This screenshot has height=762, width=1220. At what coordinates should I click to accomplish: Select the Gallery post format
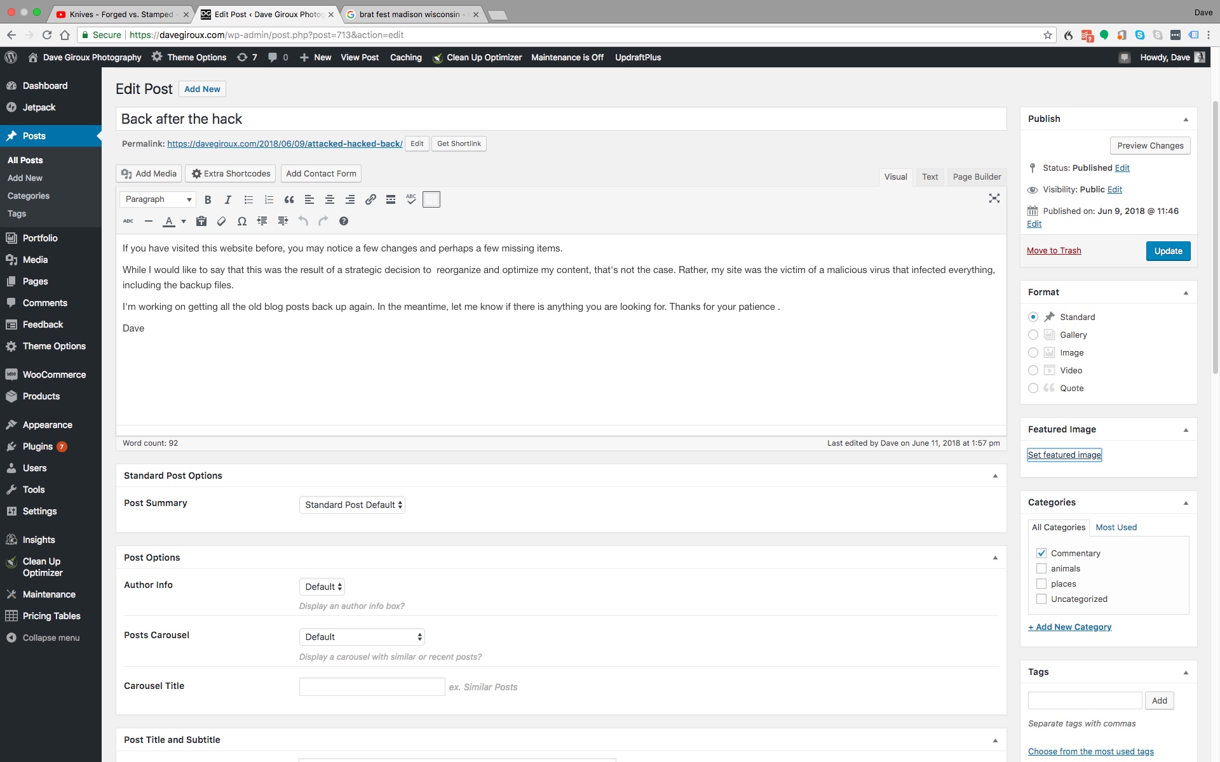coord(1033,335)
